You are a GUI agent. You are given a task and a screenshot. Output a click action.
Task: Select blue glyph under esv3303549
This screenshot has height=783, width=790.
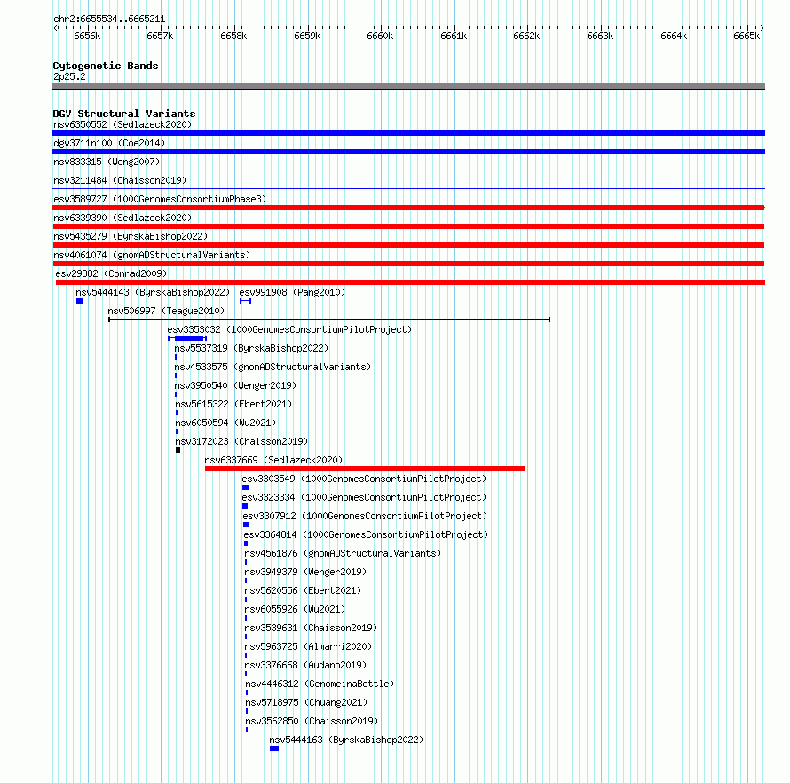point(245,487)
